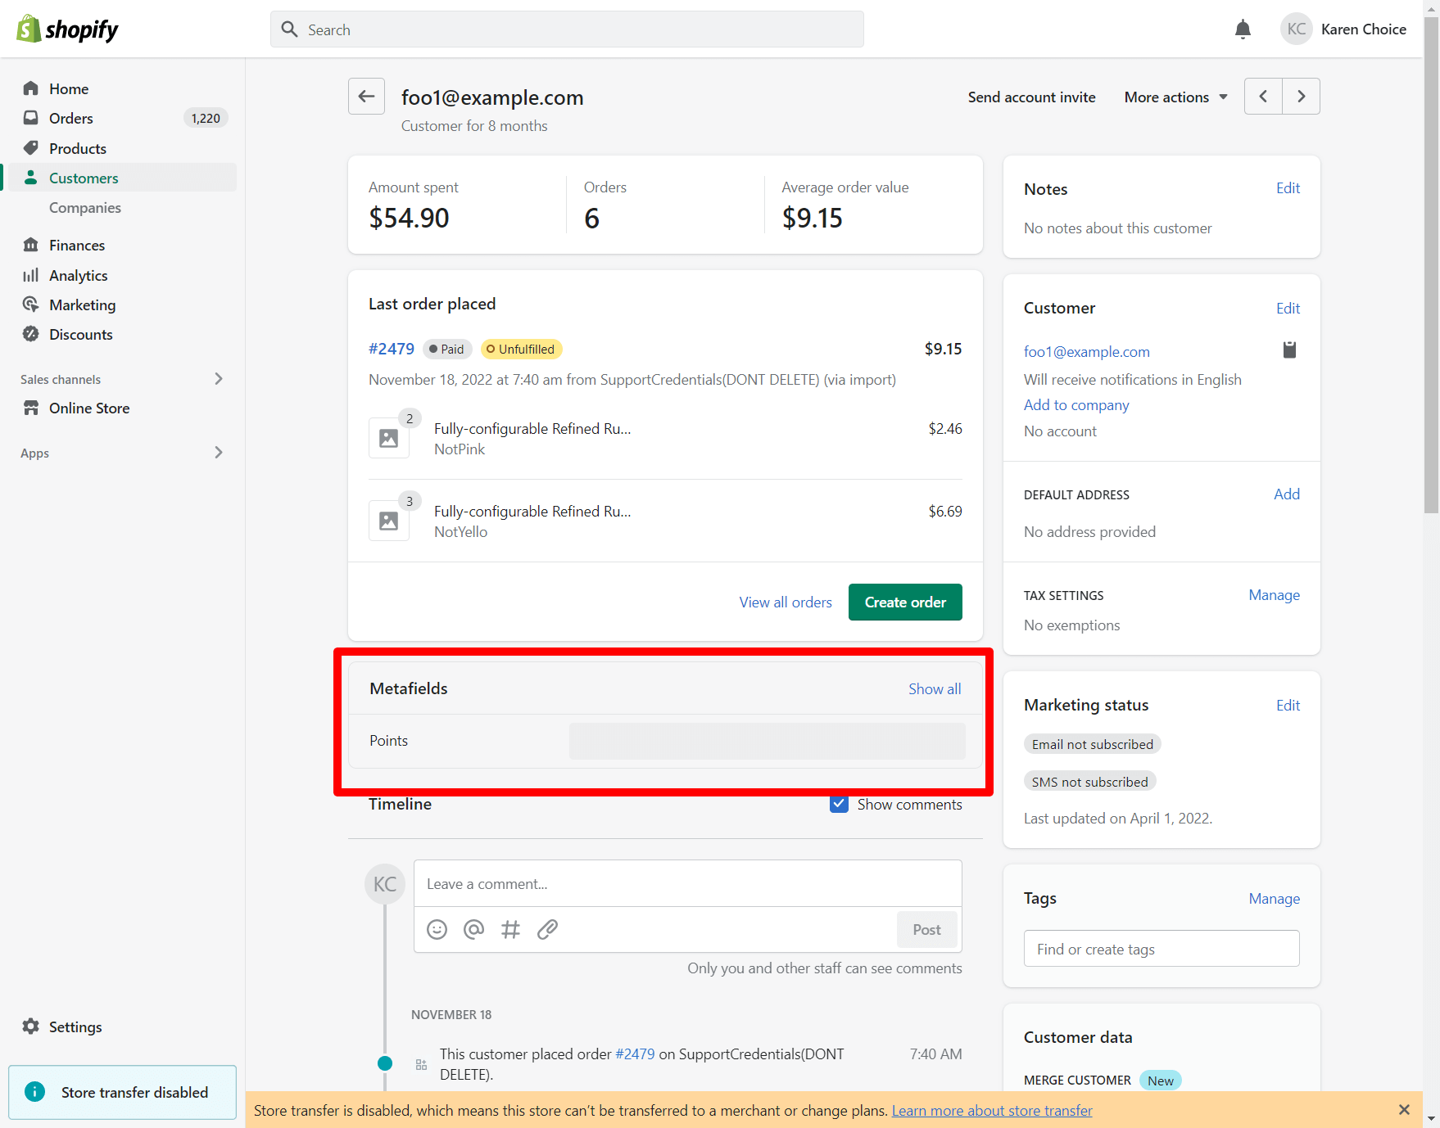Go to next customer arrow

pos(1301,97)
